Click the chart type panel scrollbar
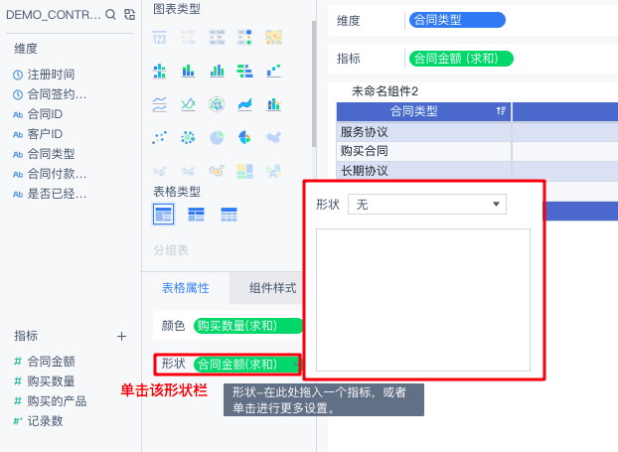 pyautogui.click(x=314, y=83)
